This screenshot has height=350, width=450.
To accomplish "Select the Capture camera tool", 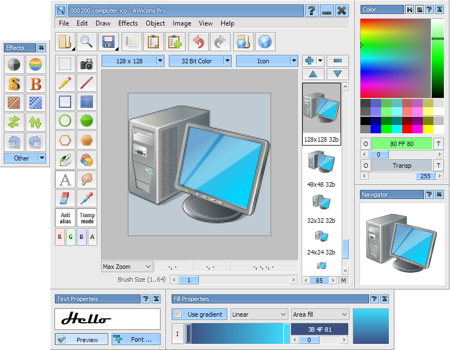I will pyautogui.click(x=87, y=64).
